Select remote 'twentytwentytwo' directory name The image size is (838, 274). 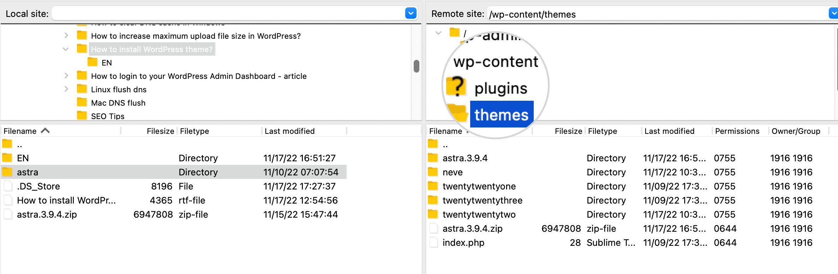pos(479,214)
